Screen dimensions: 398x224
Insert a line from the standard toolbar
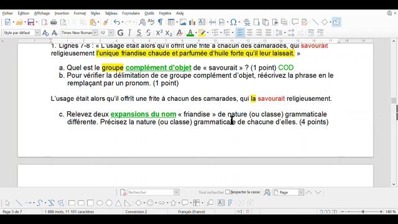coord(315,22)
